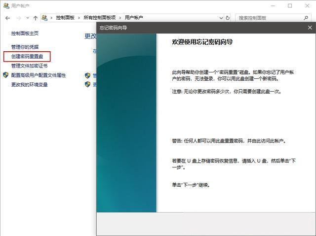Click the 搜索控制面板 search field
This screenshot has width=316, height=236.
pos(273,18)
